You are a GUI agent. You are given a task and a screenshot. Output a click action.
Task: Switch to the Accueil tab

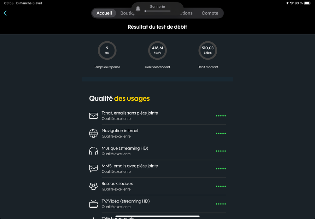pyautogui.click(x=104, y=13)
